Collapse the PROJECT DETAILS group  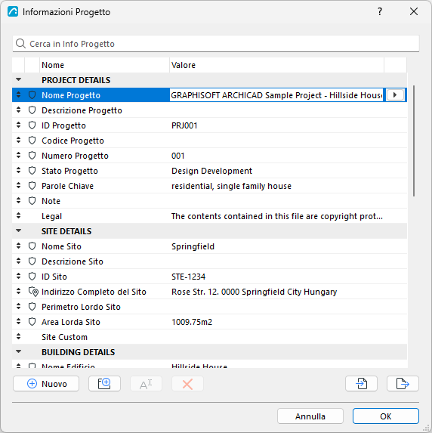pyautogui.click(x=18, y=79)
